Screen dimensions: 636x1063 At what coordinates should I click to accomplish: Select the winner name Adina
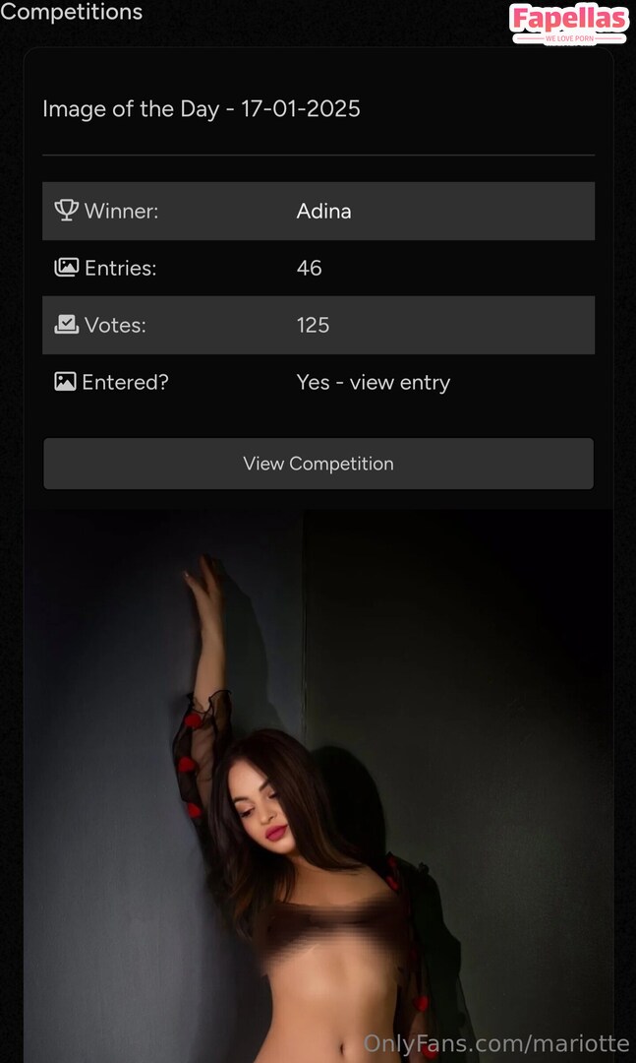click(323, 211)
